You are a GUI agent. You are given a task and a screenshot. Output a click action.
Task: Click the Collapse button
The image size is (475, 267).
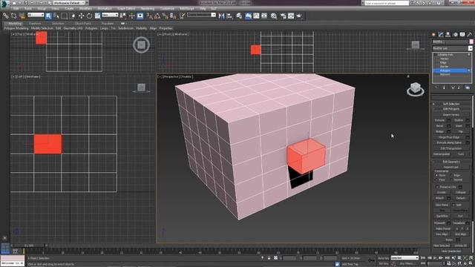click(460, 193)
